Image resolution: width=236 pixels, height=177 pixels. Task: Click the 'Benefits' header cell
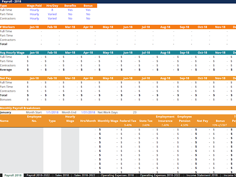point(70,6)
